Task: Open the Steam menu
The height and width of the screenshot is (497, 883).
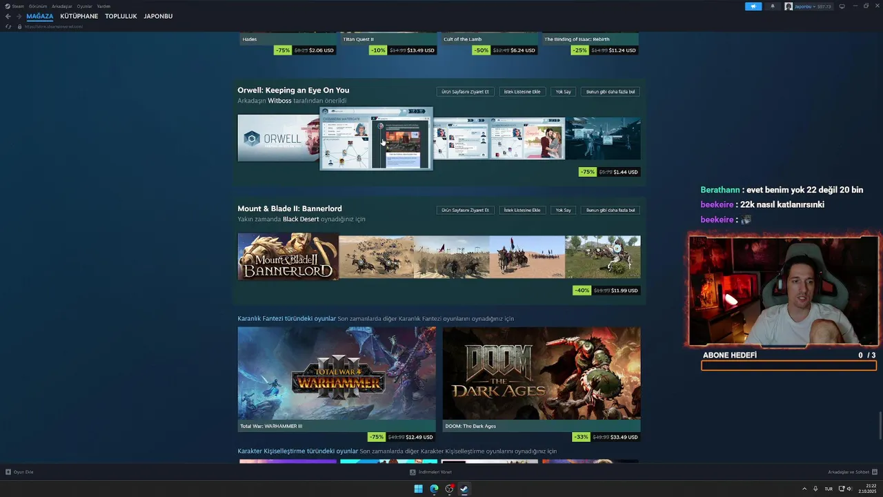Action: (x=18, y=6)
